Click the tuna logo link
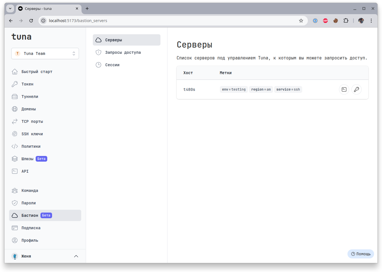Viewport: 382px width, 272px height. (22, 37)
